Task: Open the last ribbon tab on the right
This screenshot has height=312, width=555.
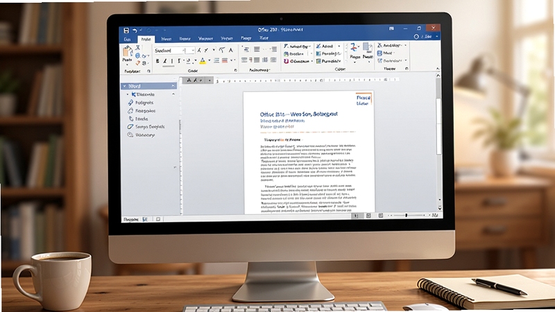Action: [264, 38]
